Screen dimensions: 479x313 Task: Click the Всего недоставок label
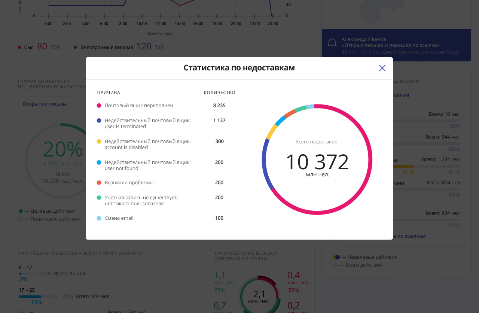(x=316, y=142)
